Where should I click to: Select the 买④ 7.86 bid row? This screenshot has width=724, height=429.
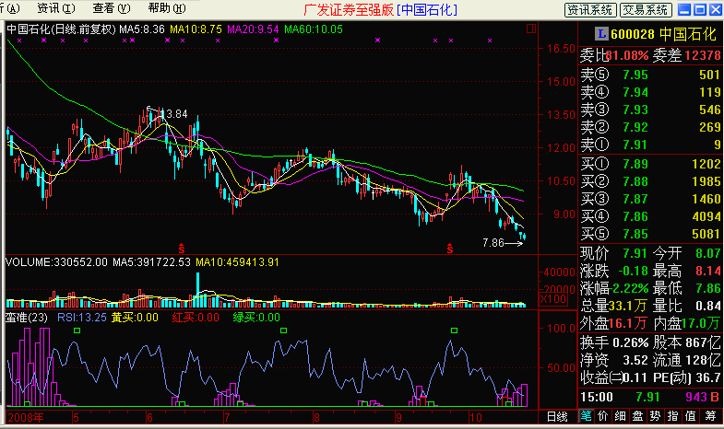pos(650,216)
